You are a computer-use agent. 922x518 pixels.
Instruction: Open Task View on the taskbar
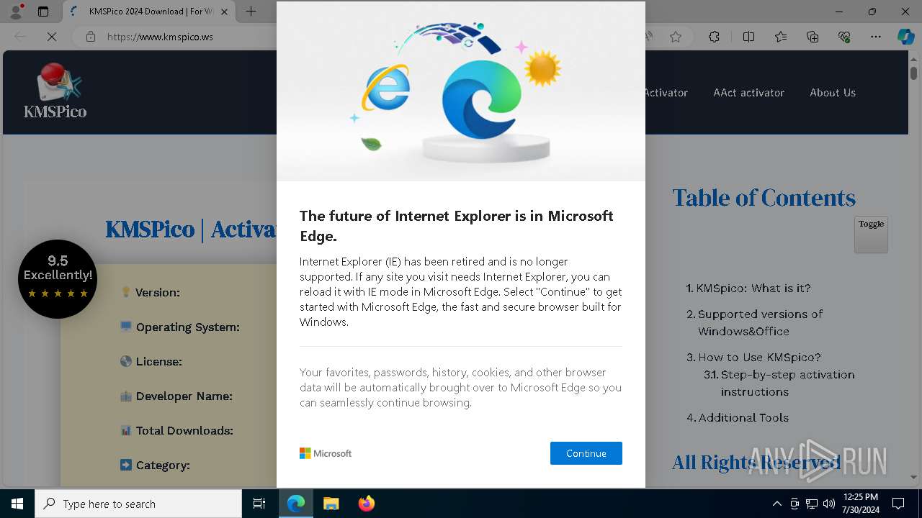tap(259, 504)
